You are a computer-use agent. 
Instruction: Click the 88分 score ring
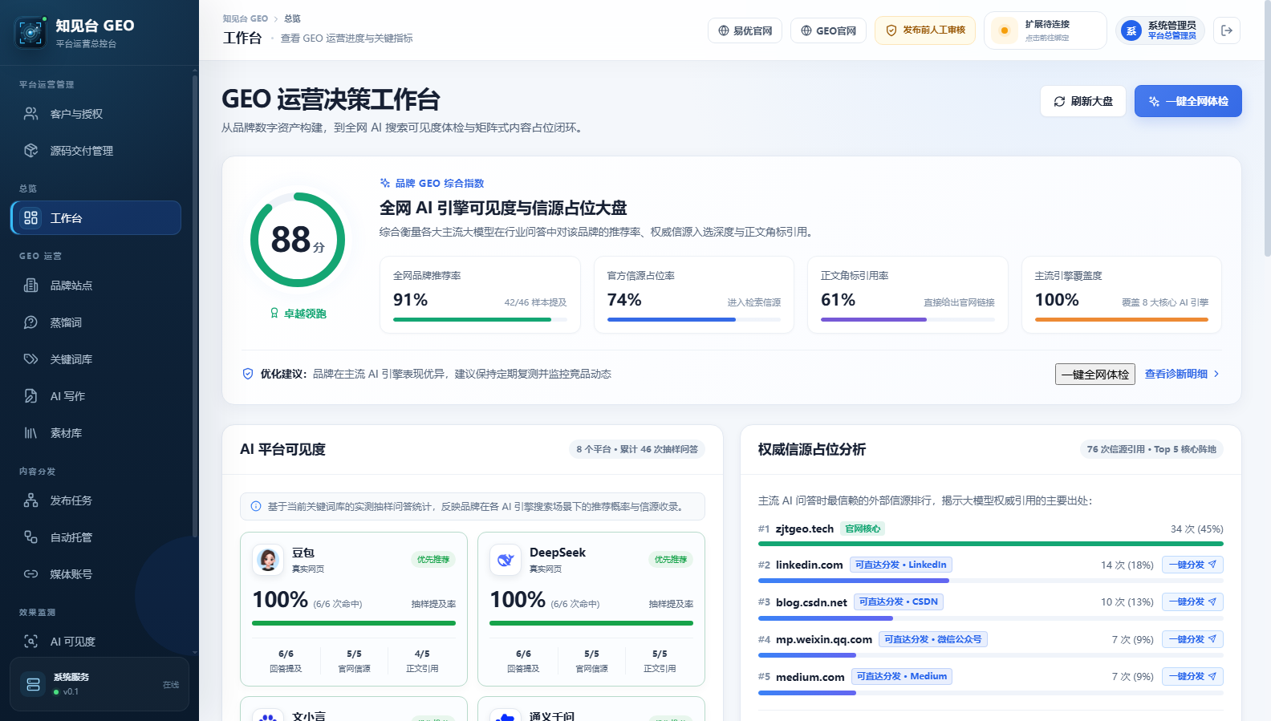pos(298,240)
